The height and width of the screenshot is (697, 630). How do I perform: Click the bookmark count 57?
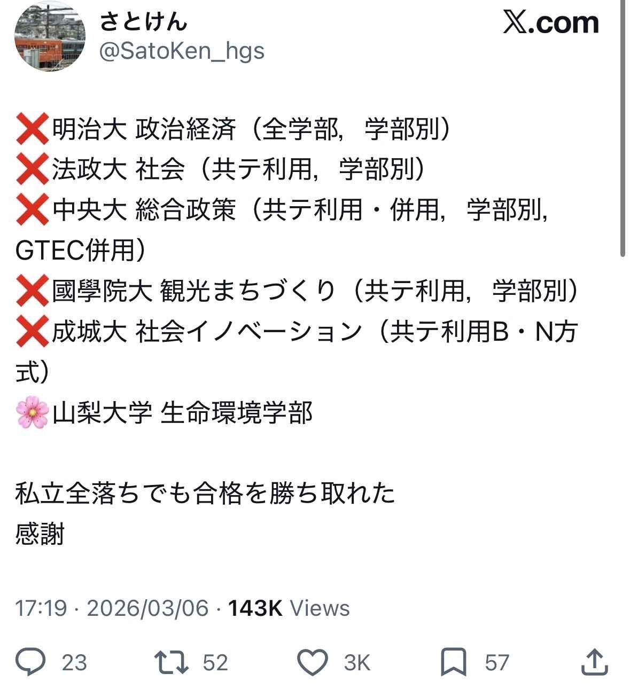[x=497, y=663]
